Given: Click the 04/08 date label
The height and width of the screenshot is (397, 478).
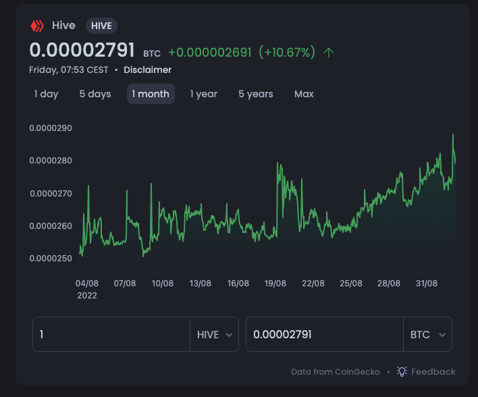Looking at the screenshot, I should [x=87, y=284].
